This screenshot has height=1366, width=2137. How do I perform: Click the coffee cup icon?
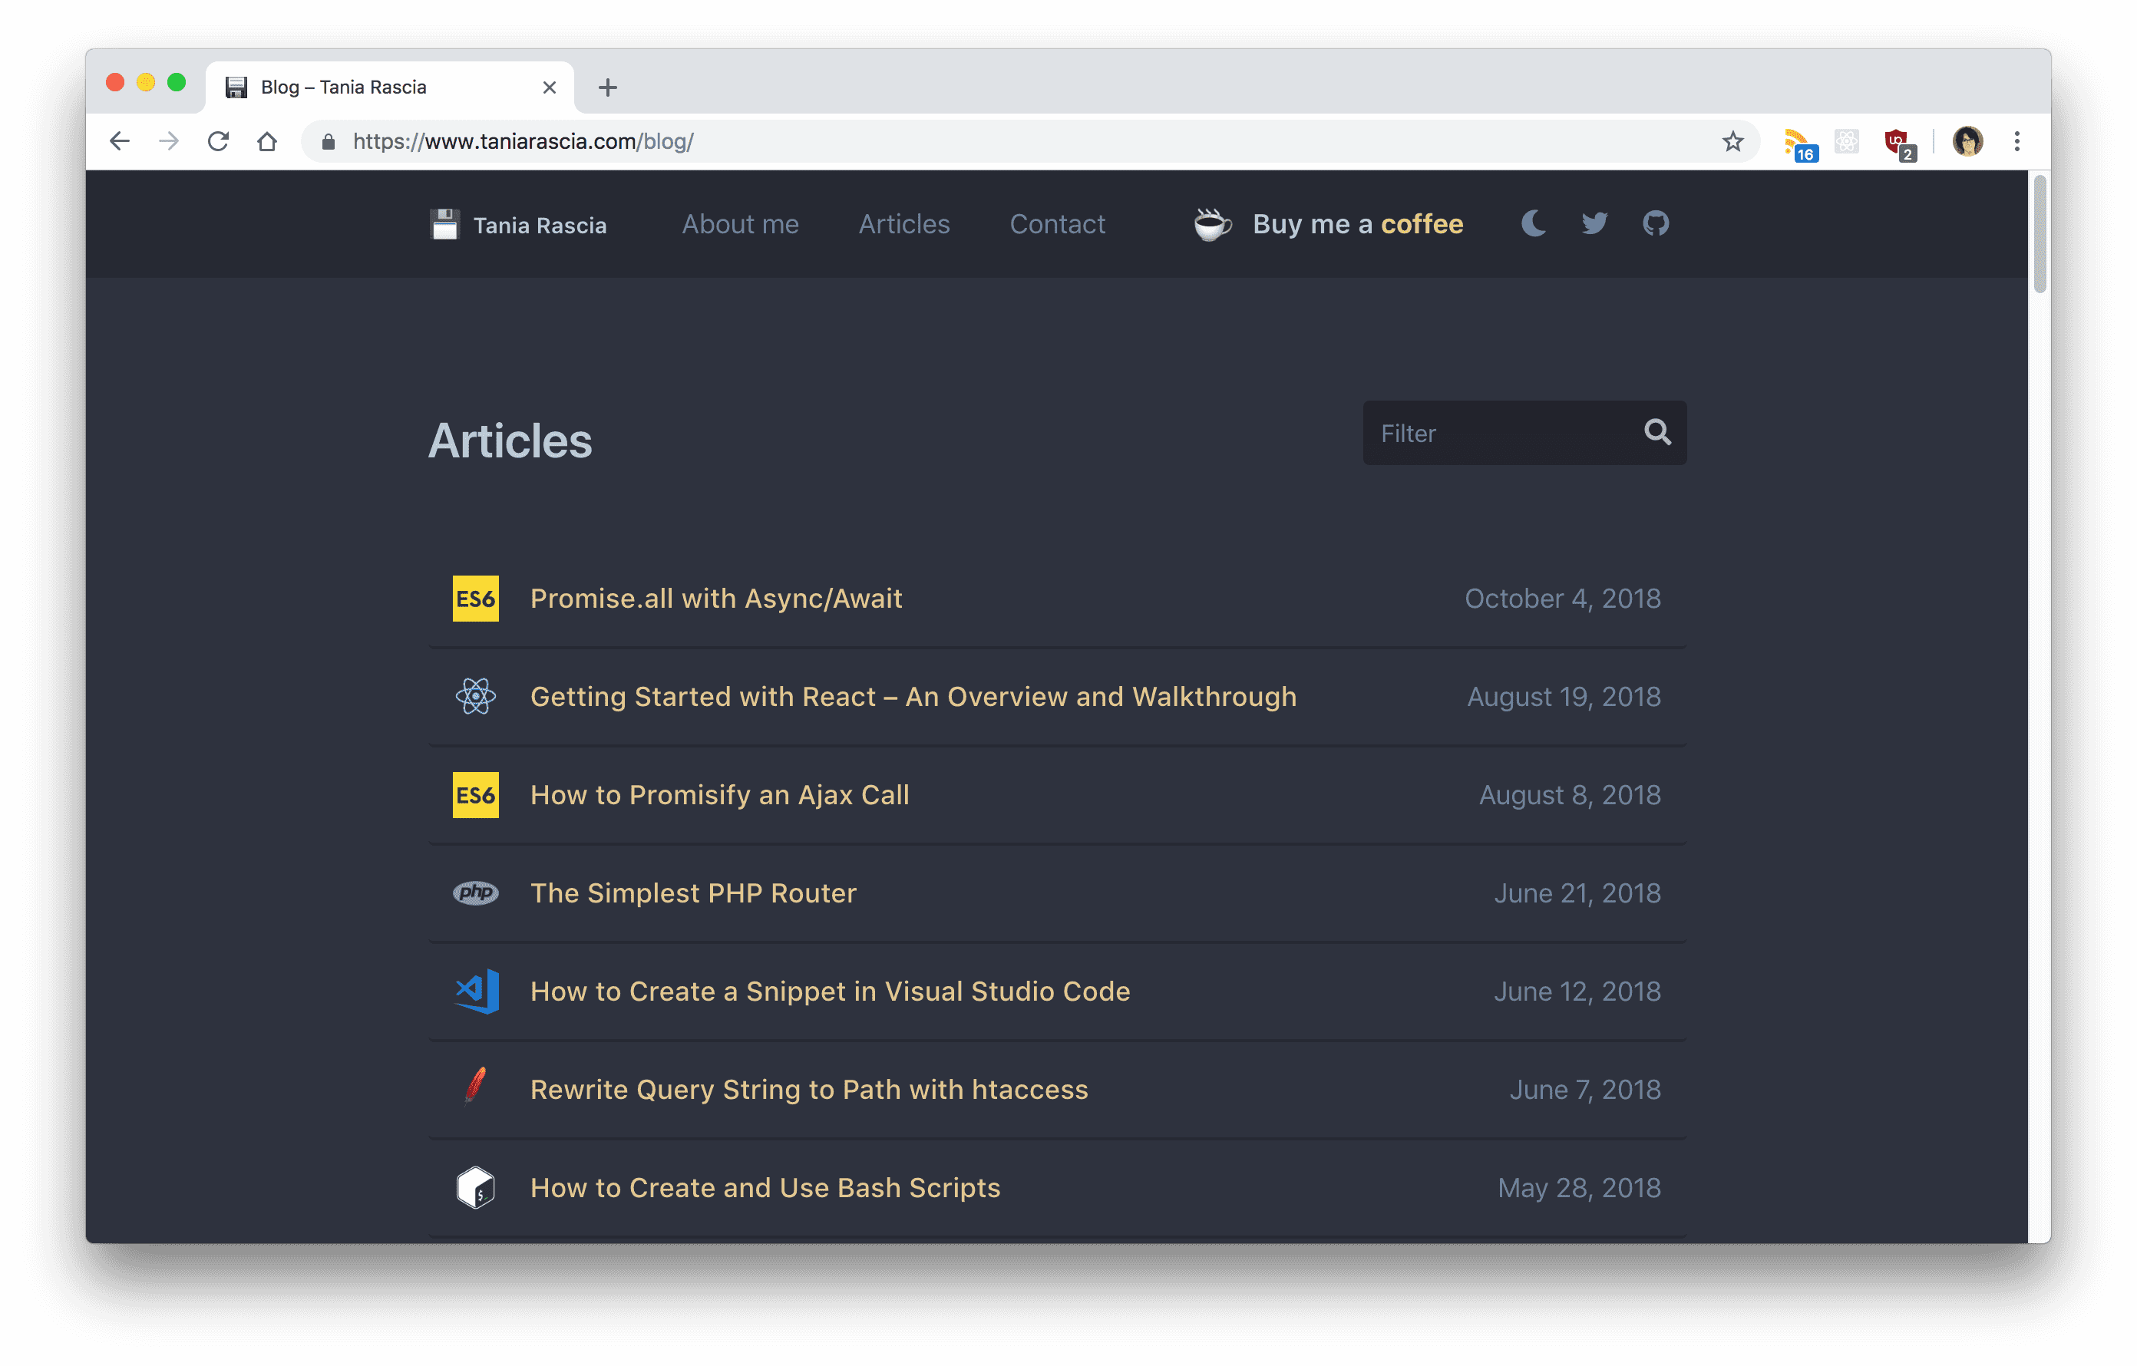click(x=1212, y=224)
